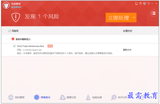Click the 病毒查杀 lightning icon
Screen dimensions: 160x104
coord(37,97)
